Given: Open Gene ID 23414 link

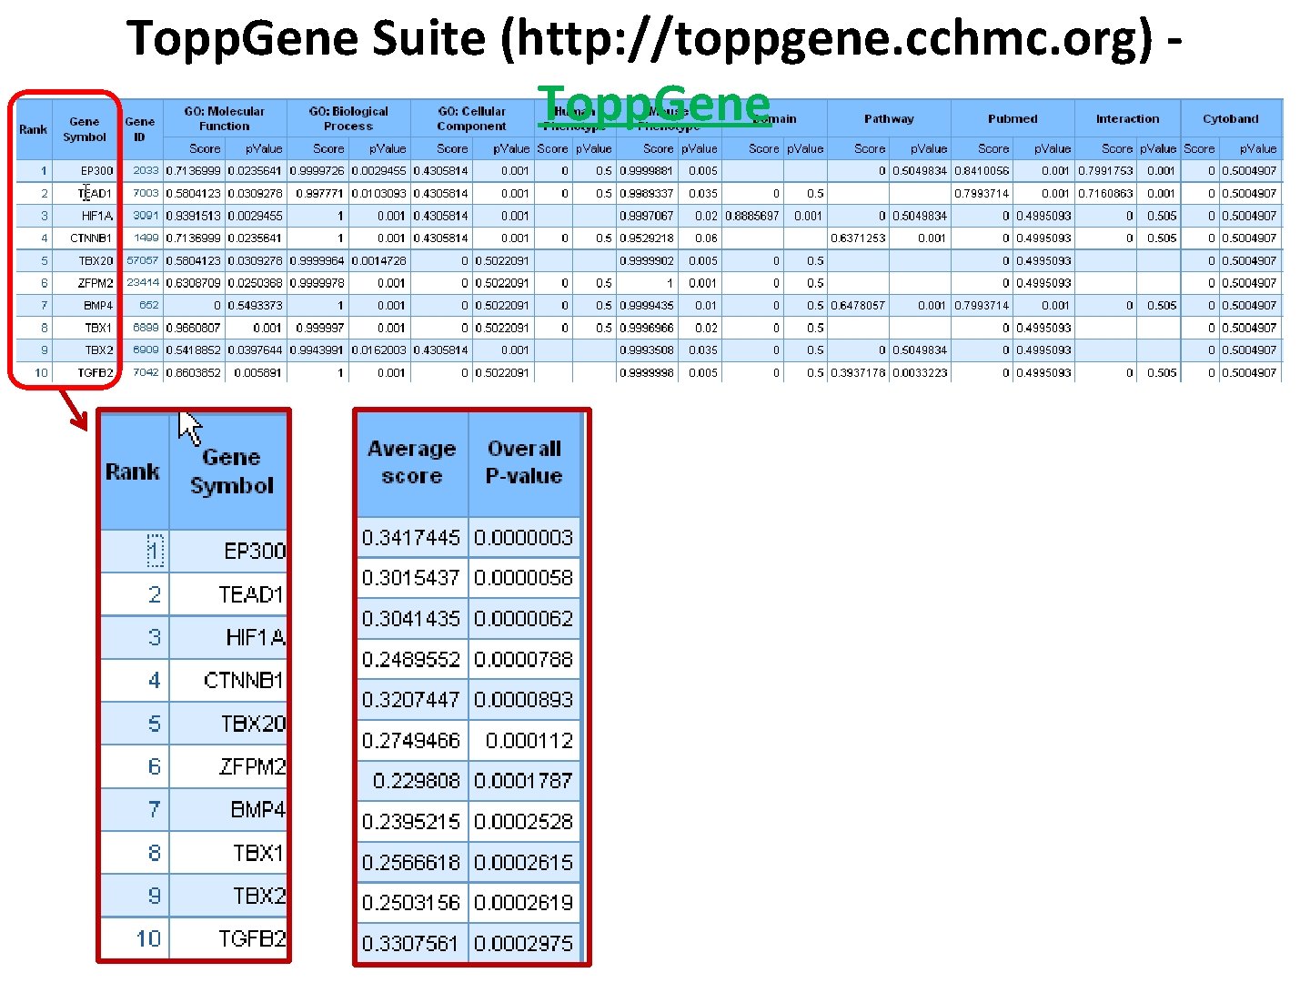Looking at the screenshot, I should point(143,282).
